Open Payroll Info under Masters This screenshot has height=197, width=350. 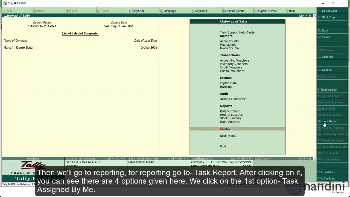228,45
